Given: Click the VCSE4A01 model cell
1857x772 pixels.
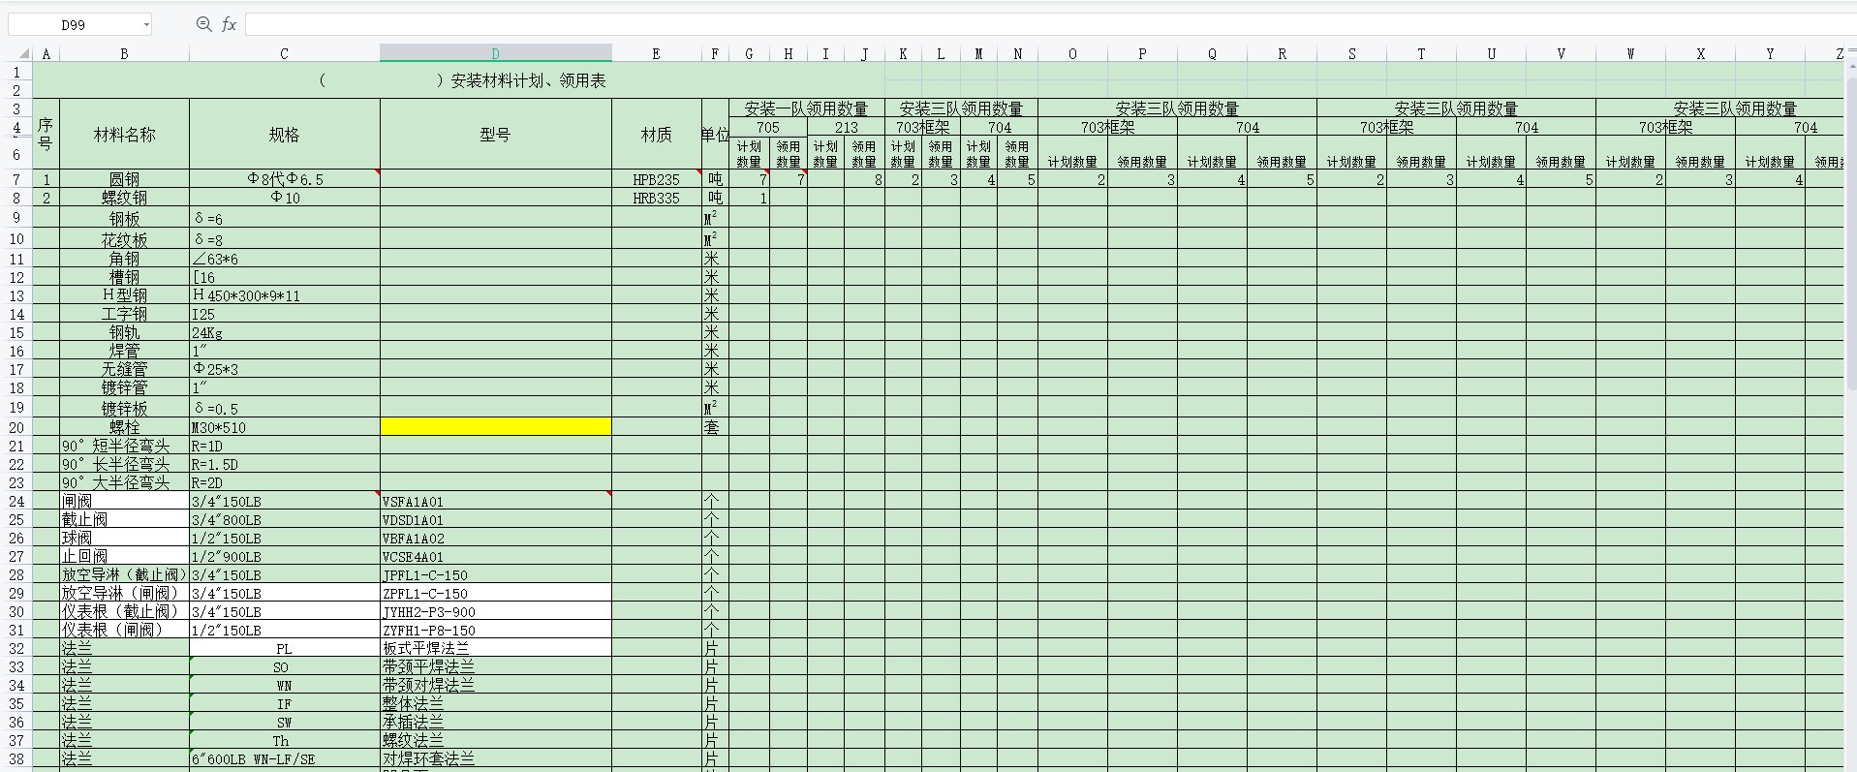Looking at the screenshot, I should point(496,556).
